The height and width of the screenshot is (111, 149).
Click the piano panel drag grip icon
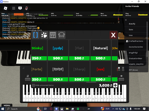point(24,68)
